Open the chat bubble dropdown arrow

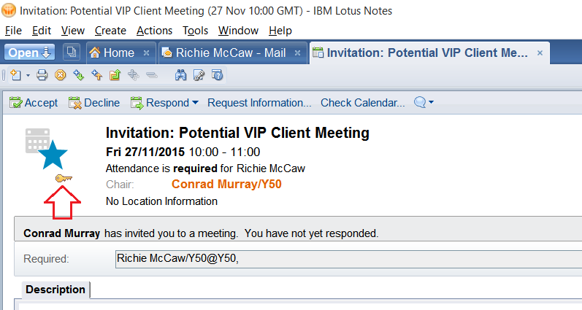pyautogui.click(x=431, y=102)
